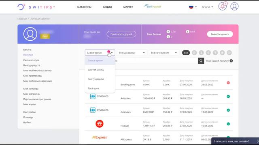The height and width of the screenshot is (145, 259).
Task: Click the ruble balance icon in banner
Action: coord(168,31)
